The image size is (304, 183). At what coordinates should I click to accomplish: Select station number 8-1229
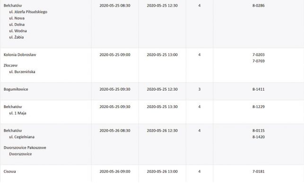[259, 107]
